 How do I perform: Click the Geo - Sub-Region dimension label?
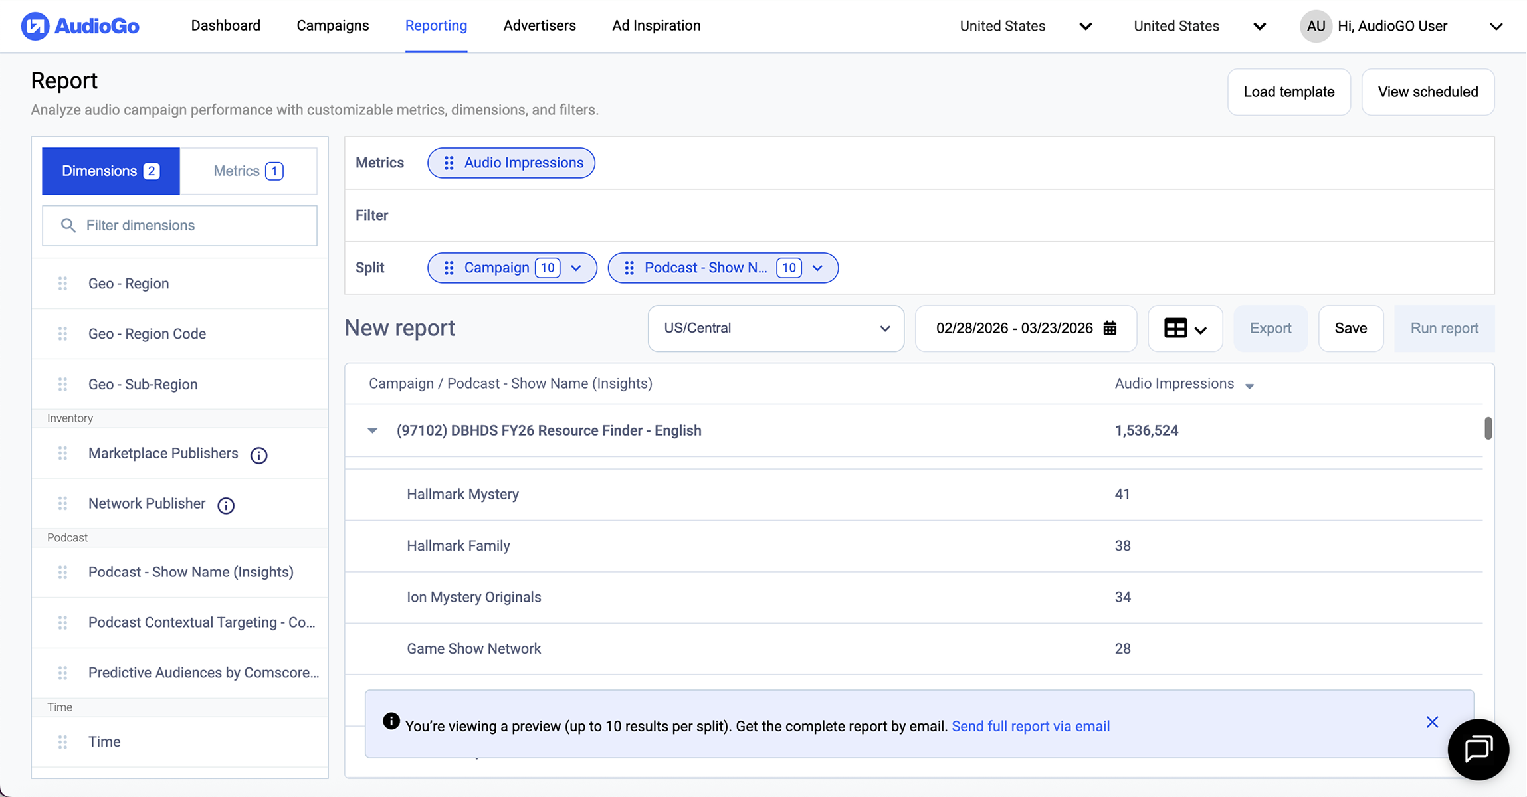pyautogui.click(x=143, y=385)
